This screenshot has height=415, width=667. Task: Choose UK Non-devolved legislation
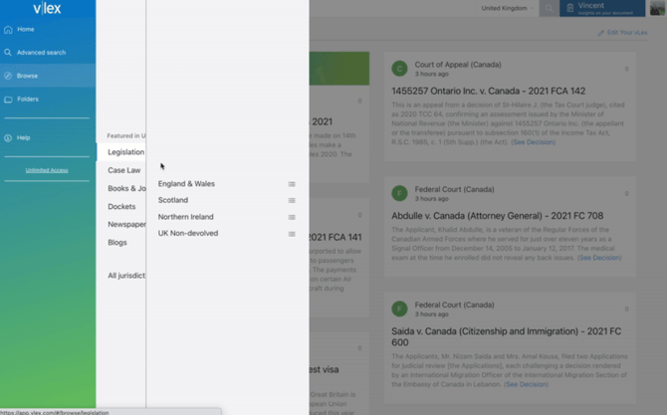(x=188, y=233)
